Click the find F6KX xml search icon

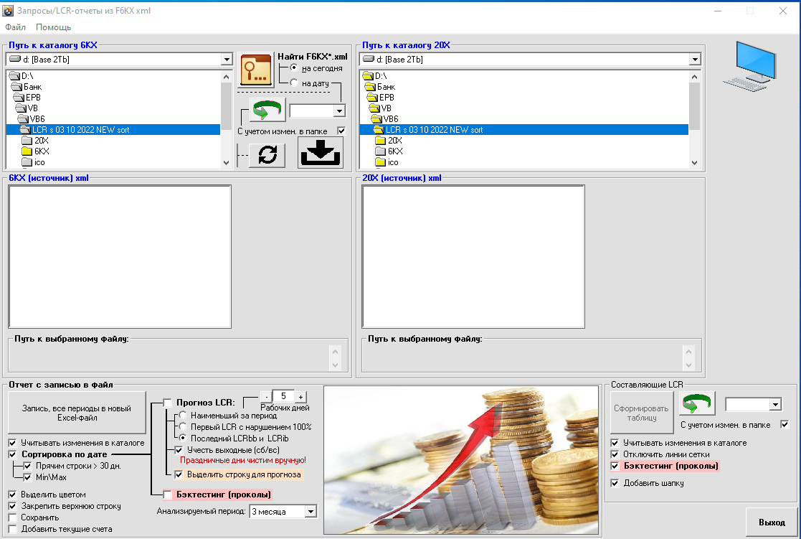(x=256, y=70)
